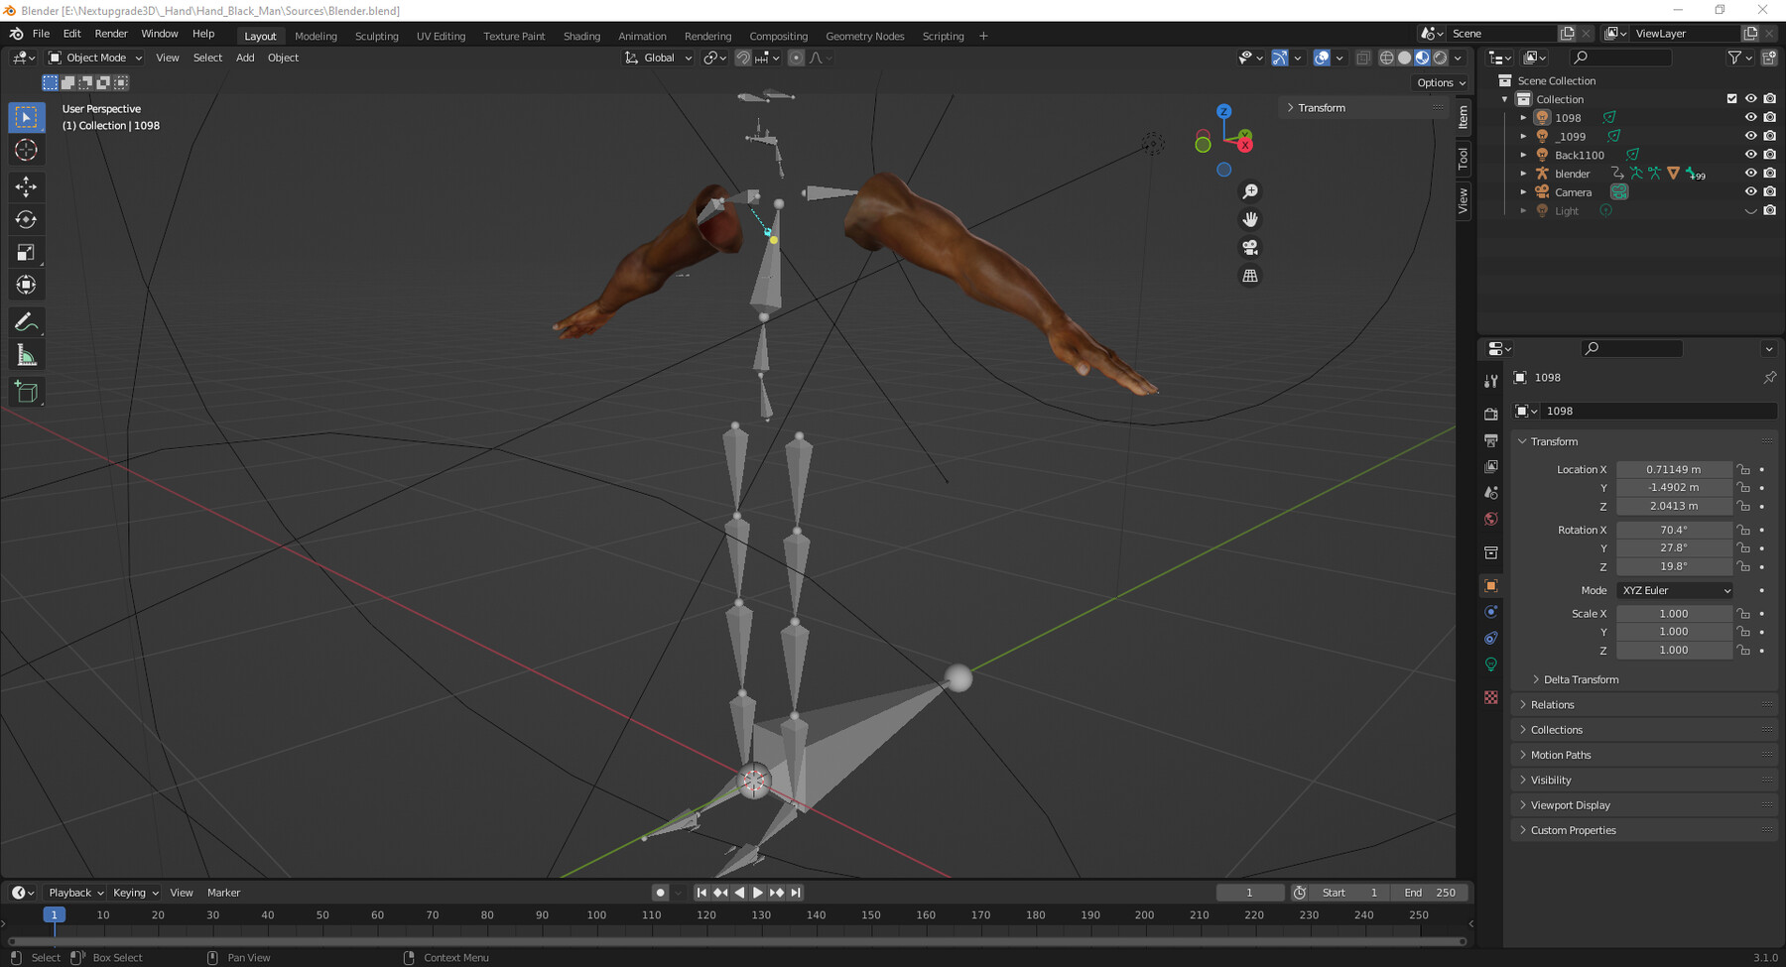
Task: Click the Options button in the viewport
Action: 1441,82
